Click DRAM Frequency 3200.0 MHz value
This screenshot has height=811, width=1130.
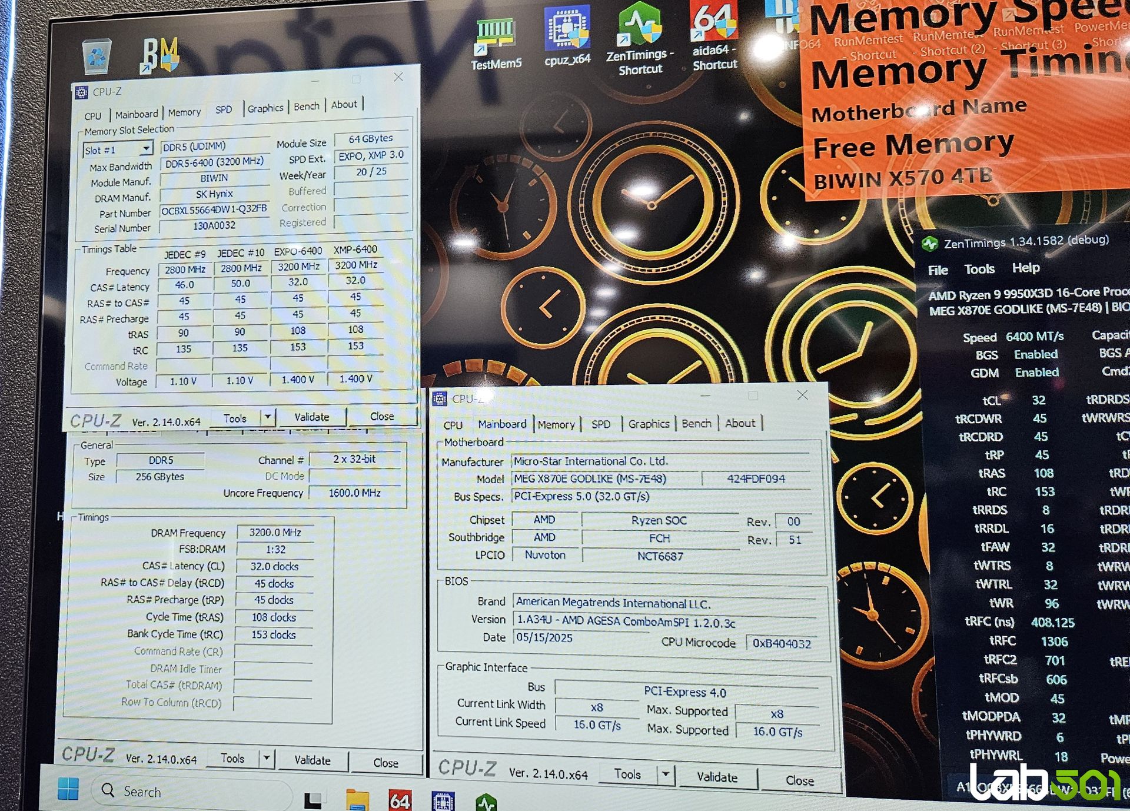click(x=275, y=533)
